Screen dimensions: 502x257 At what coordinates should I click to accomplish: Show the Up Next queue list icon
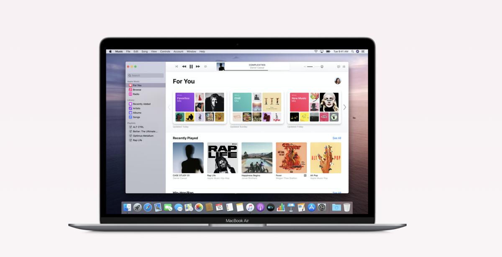[344, 67]
